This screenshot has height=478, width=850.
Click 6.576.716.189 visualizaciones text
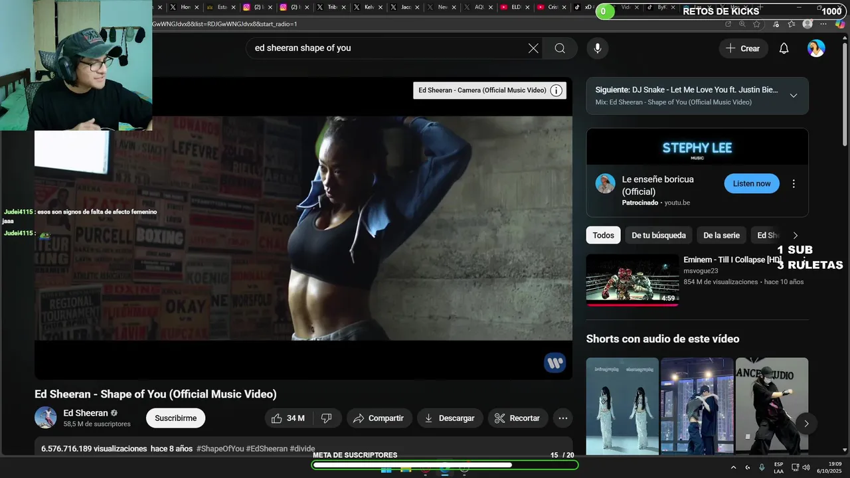coord(94,449)
